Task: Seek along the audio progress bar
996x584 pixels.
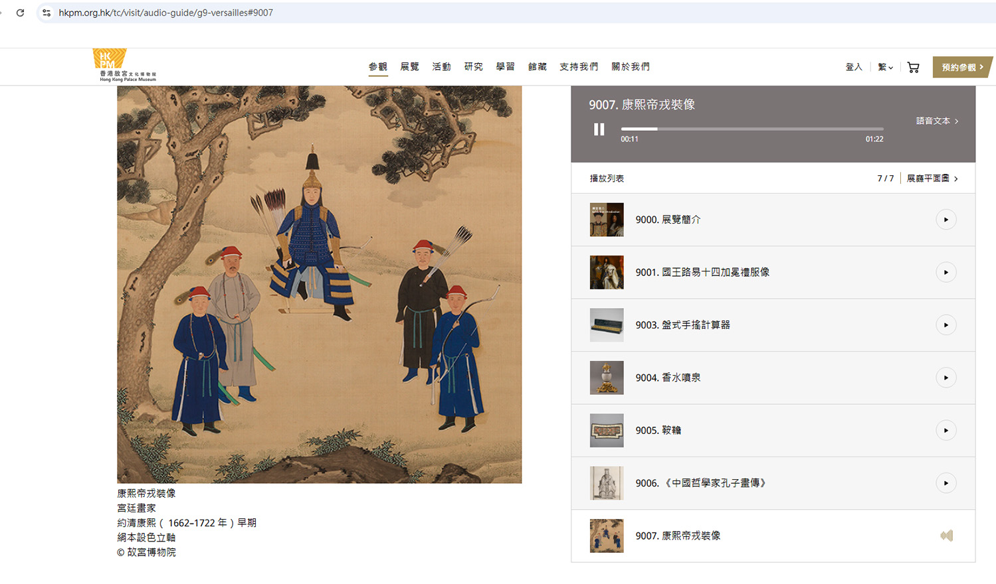Action: (752, 129)
